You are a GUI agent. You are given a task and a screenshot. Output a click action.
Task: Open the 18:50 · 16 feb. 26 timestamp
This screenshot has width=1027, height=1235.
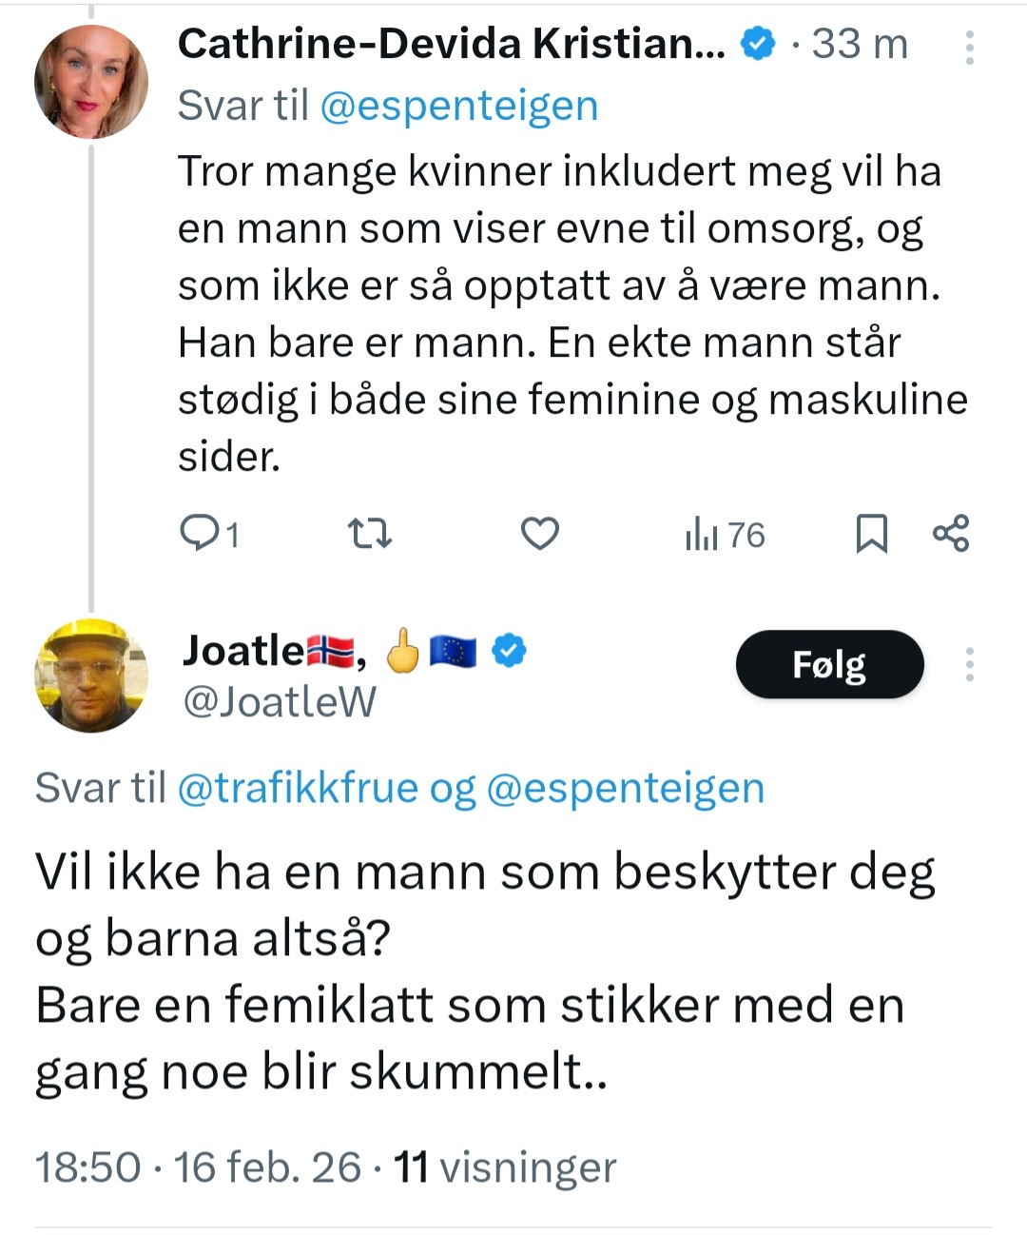click(x=198, y=1166)
